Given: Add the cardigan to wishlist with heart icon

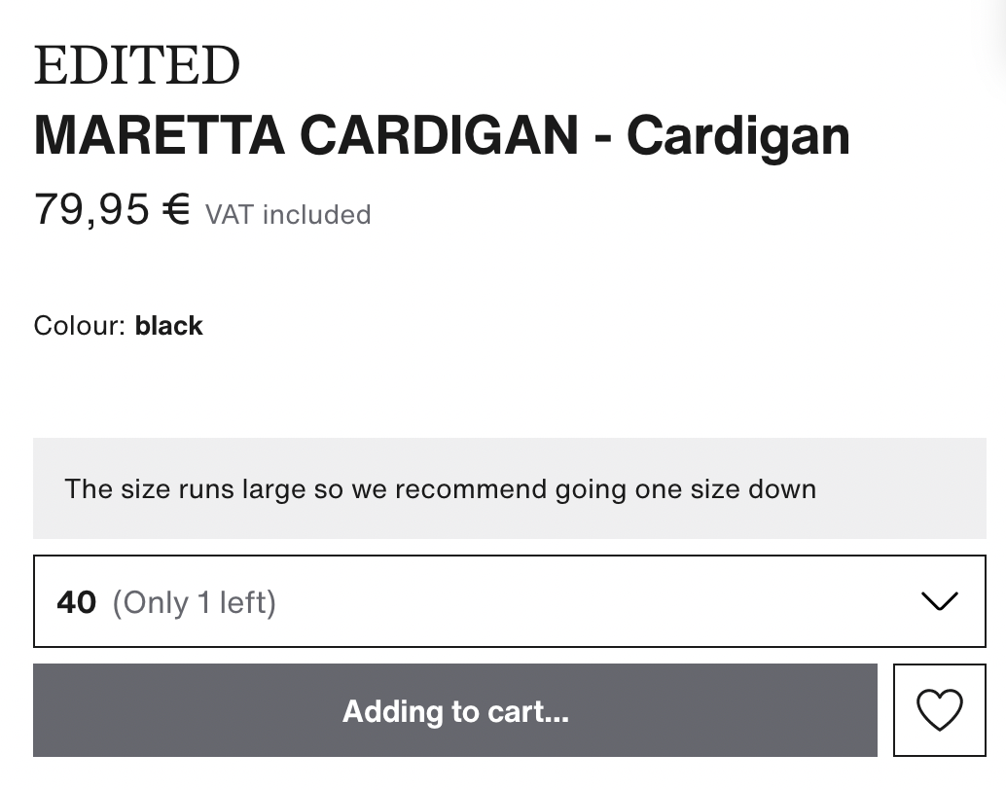Looking at the screenshot, I should tap(939, 710).
